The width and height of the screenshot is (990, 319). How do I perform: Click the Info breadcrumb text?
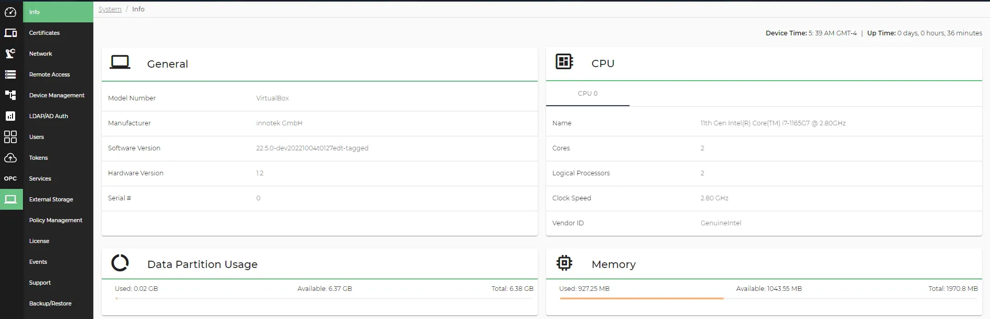click(138, 9)
